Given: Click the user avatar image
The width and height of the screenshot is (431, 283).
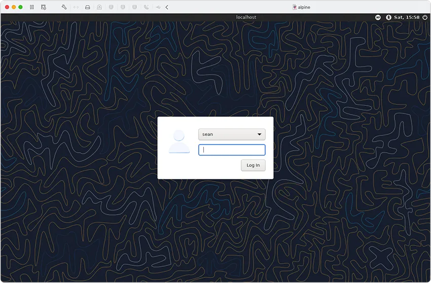Looking at the screenshot, I should coord(179,141).
